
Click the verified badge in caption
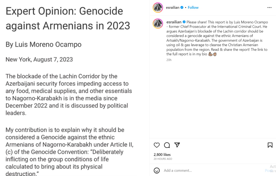(184, 22)
